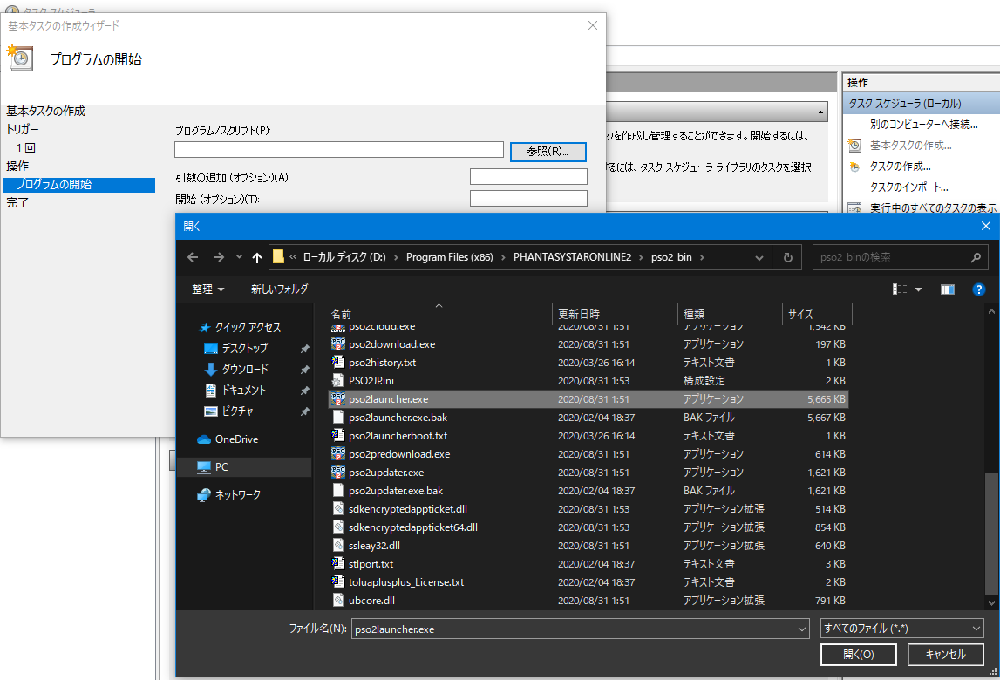Screen dimensions: 1000x680
Task: Select sdkencryptedappticket.dll file icon
Action: click(x=338, y=509)
